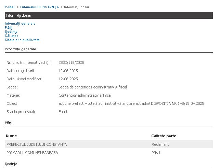
Task: Click the Data inregistrarii label
Action: pos(20,71)
